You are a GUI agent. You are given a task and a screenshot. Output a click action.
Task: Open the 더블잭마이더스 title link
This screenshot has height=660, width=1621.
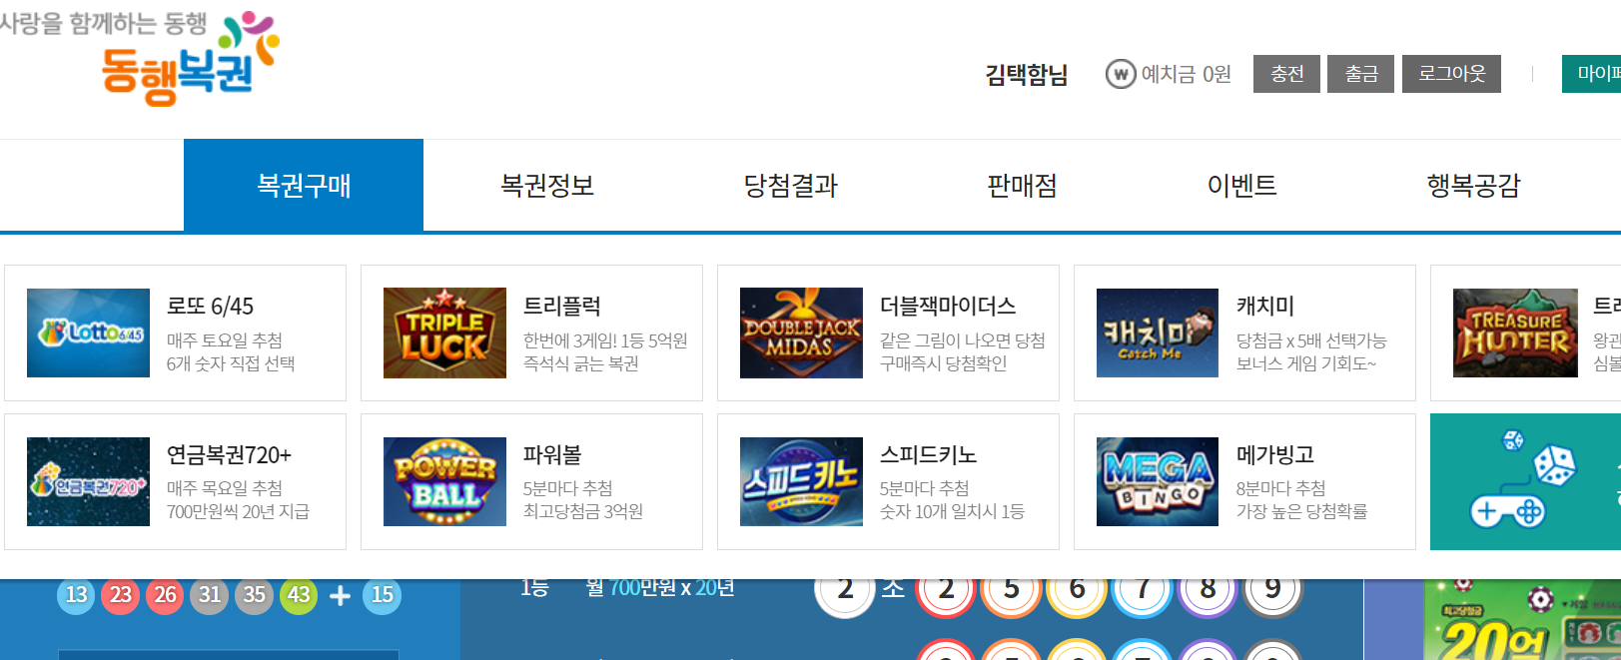(948, 306)
